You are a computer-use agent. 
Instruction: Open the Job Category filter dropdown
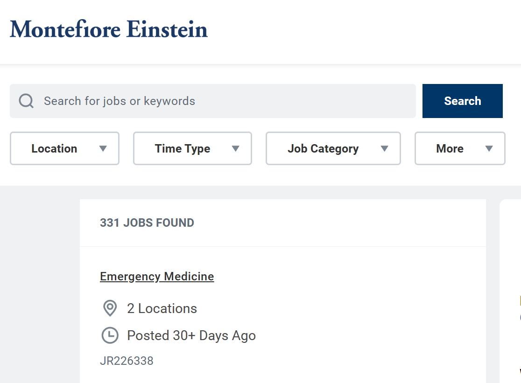[x=333, y=148]
